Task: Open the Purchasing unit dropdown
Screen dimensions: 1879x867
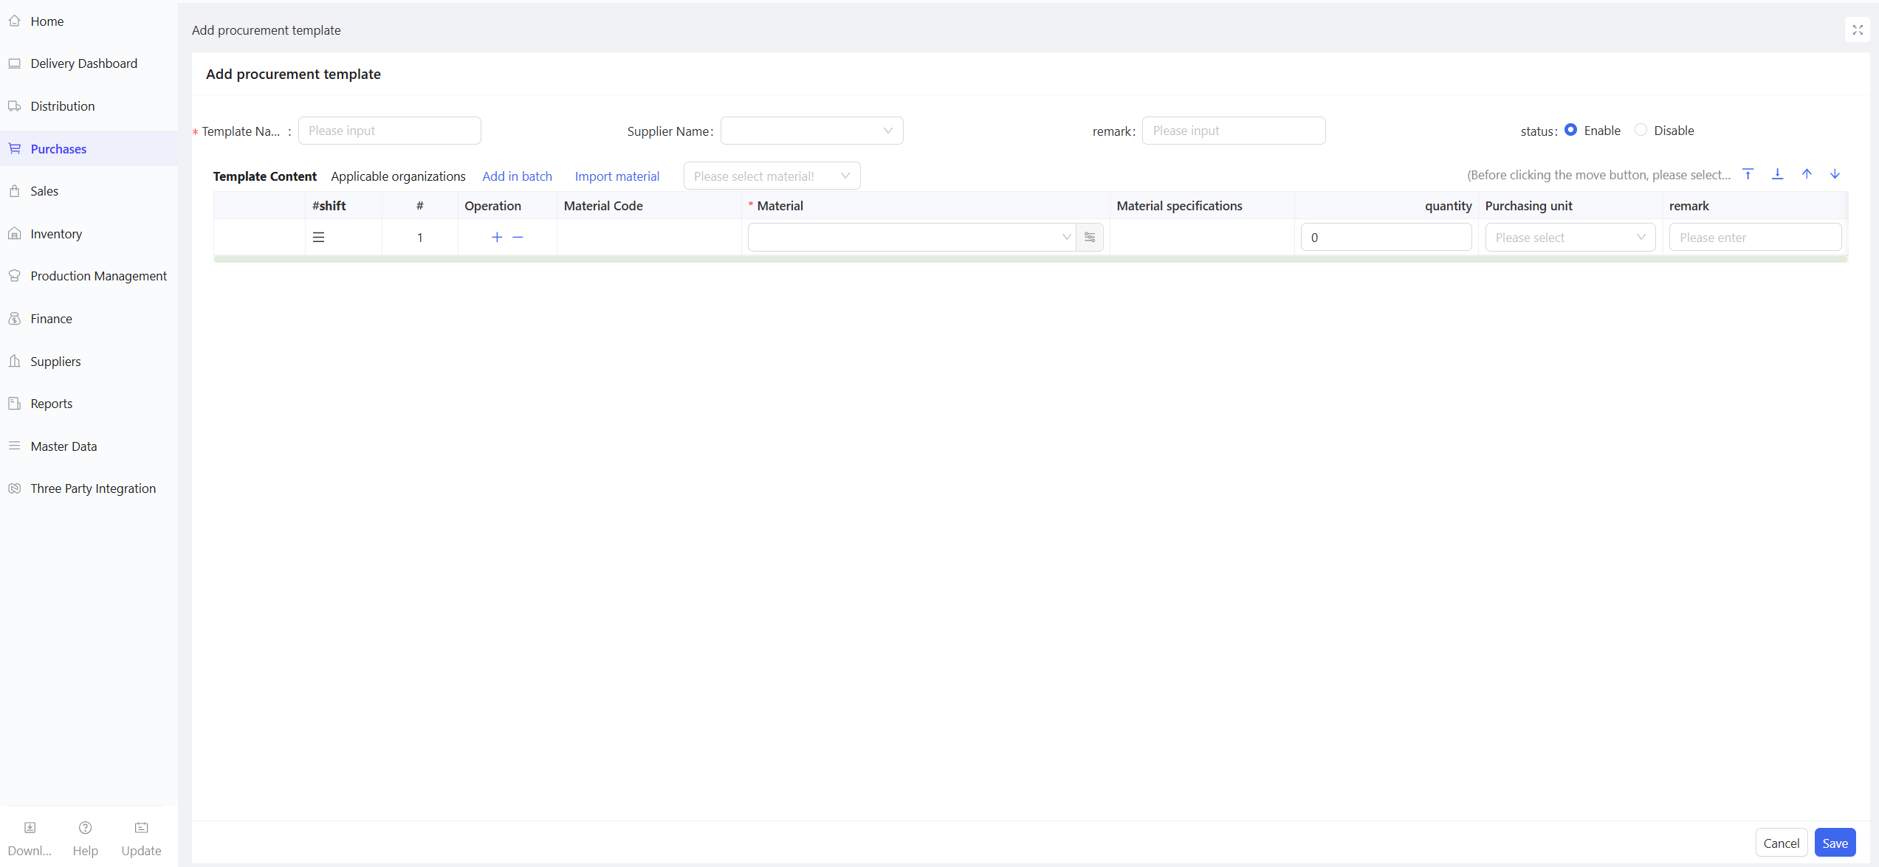Action: point(1570,237)
